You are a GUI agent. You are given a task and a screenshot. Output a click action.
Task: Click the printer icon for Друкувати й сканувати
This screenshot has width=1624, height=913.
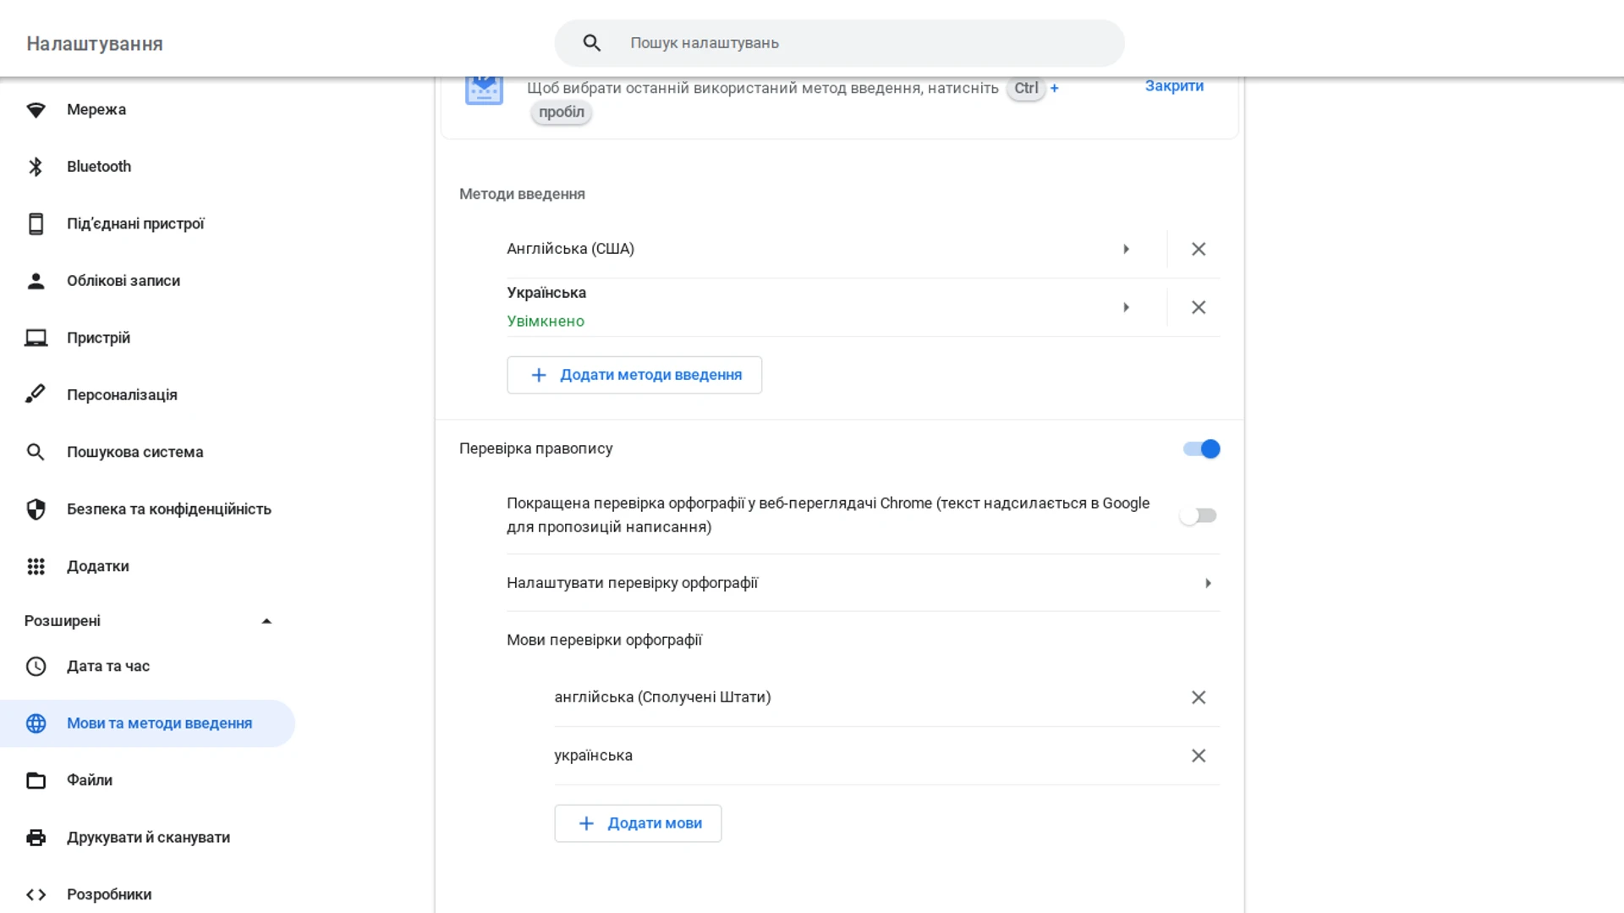36,838
